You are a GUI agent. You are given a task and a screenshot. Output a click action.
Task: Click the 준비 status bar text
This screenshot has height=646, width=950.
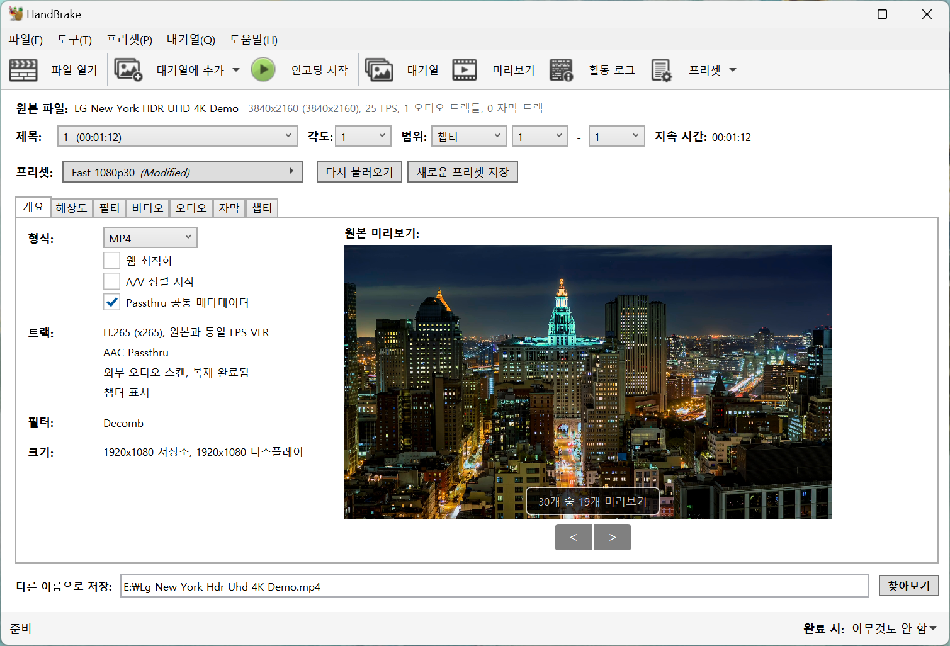tap(20, 628)
